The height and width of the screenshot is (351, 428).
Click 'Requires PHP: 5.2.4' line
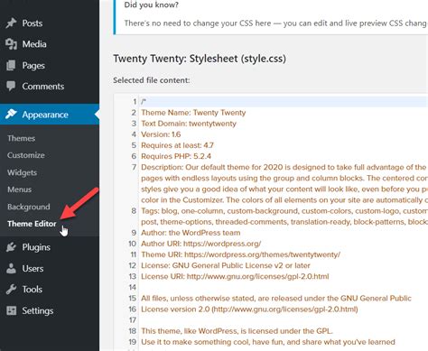(x=176, y=156)
